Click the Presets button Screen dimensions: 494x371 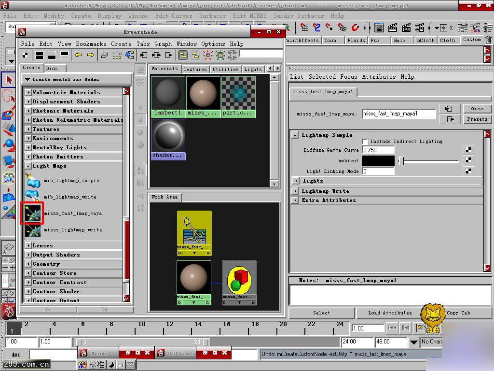coord(477,119)
